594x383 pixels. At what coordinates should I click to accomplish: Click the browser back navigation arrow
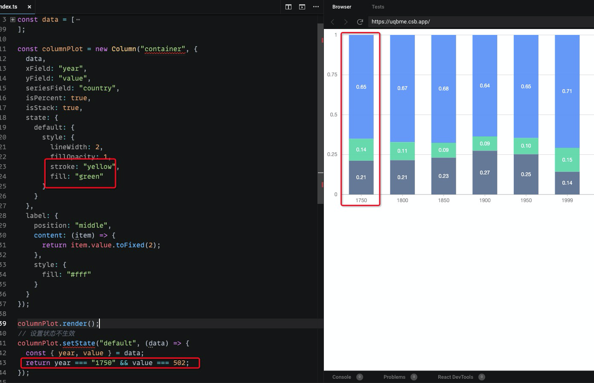click(x=332, y=22)
